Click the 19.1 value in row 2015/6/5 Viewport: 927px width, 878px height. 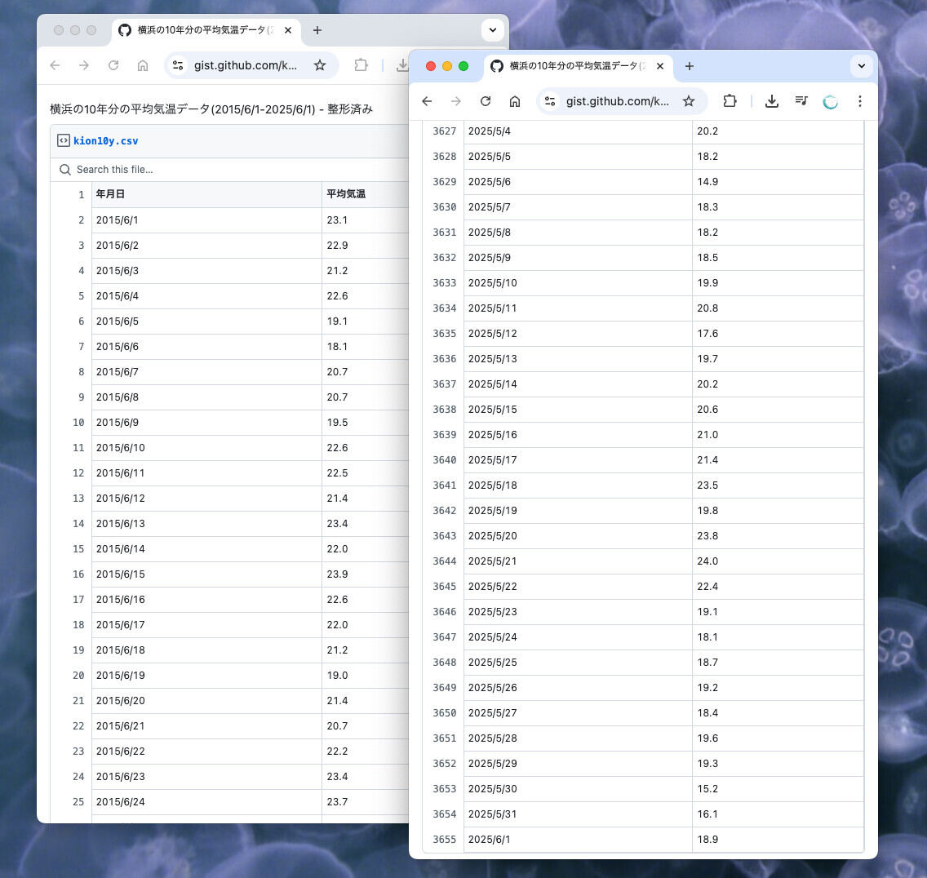337,321
